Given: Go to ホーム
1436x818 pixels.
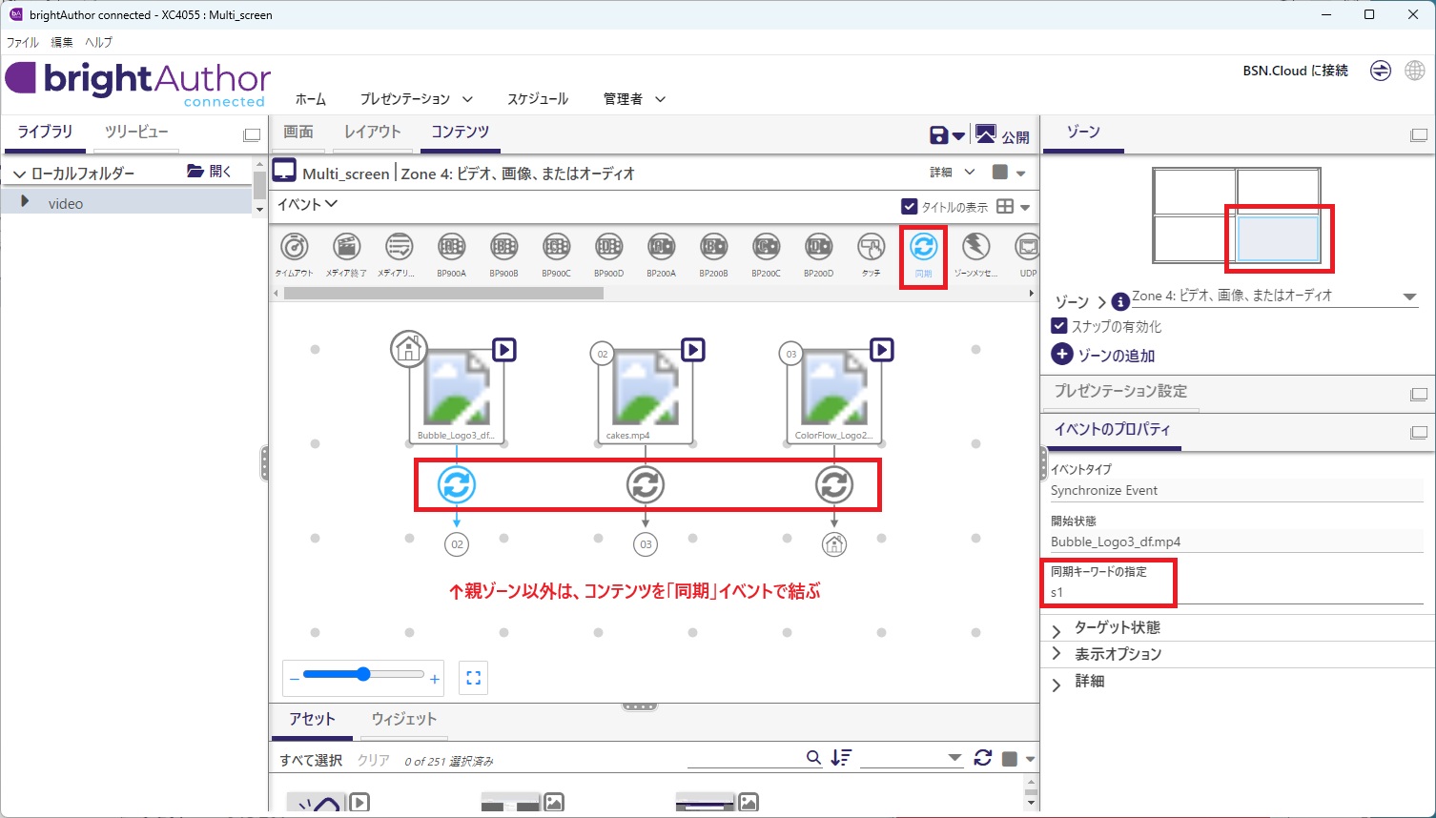Looking at the screenshot, I should (311, 99).
